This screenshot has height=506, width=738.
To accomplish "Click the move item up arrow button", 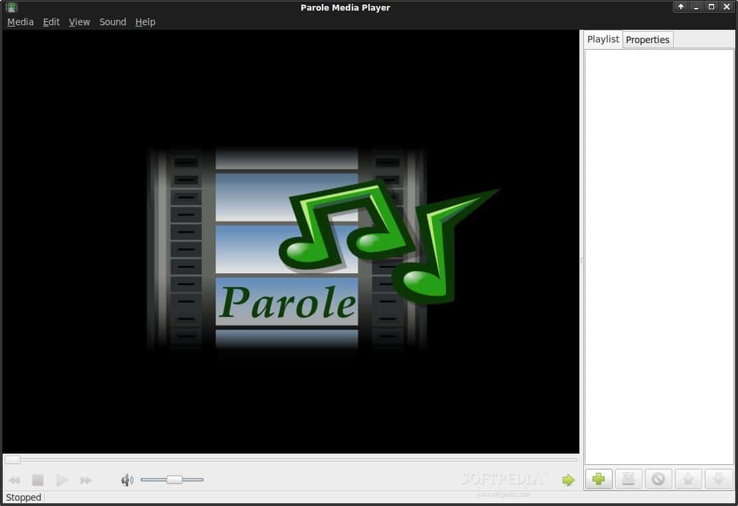I will [x=688, y=479].
